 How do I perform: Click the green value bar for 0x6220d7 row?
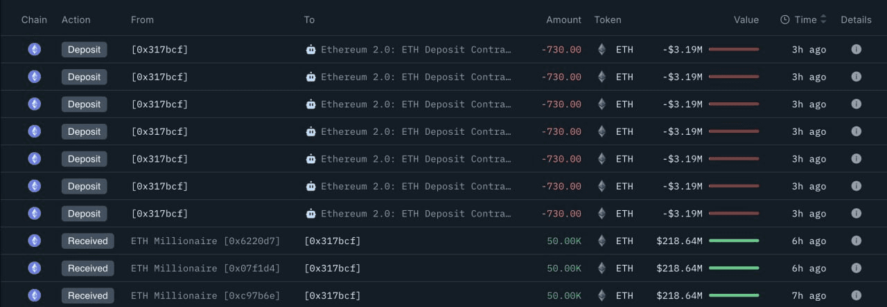pyautogui.click(x=734, y=241)
